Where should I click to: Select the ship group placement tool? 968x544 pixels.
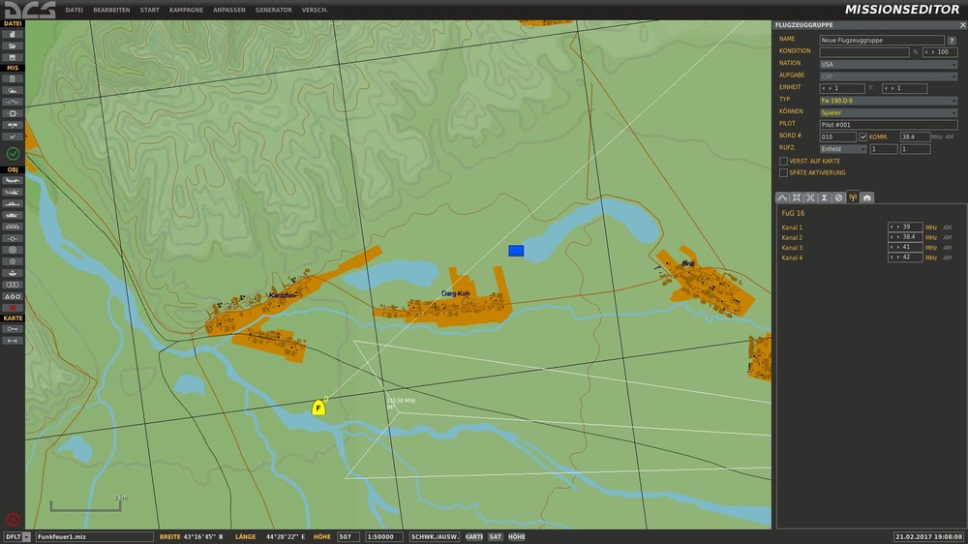[13, 204]
